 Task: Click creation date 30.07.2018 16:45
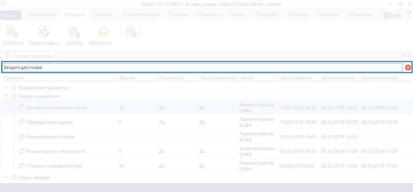[x=298, y=137]
